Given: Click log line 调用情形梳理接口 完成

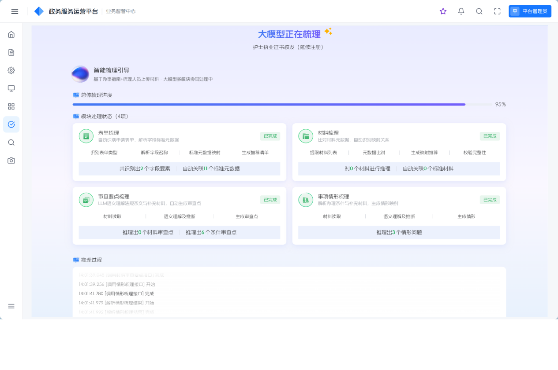Looking at the screenshot, I should pos(116,293).
